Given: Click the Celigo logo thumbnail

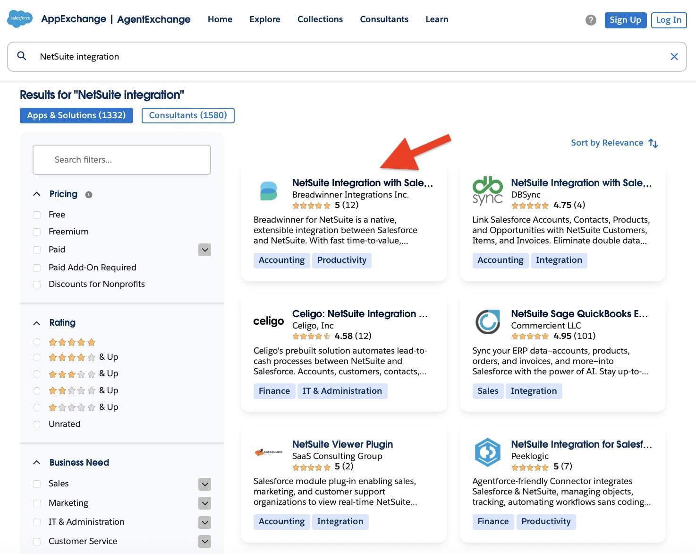Looking at the screenshot, I should (268, 321).
